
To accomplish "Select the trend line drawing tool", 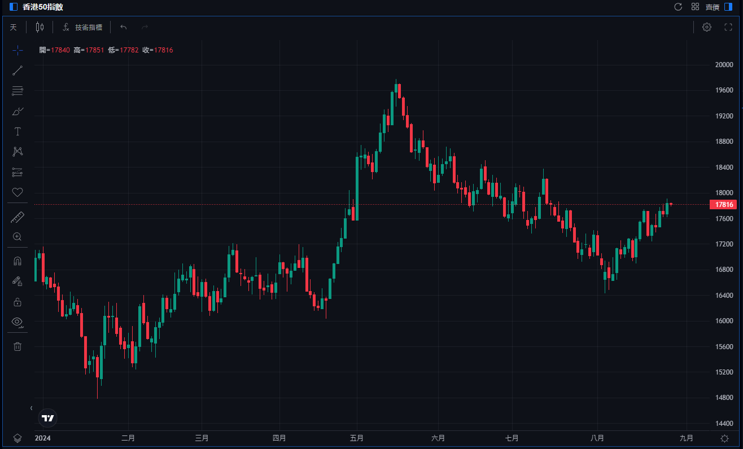I will [18, 71].
